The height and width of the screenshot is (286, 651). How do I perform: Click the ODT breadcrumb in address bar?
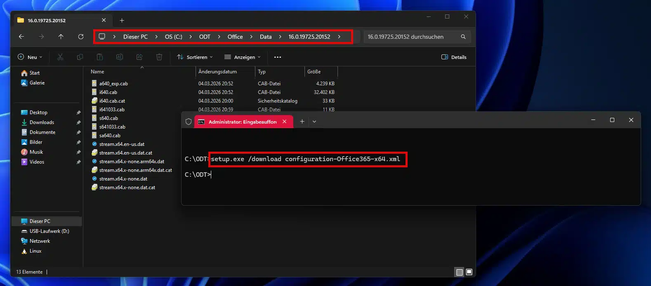pos(205,37)
